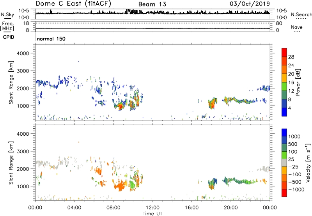Click the "24" tick on Power colorbar
This screenshot has height=216, width=312.
[x=291, y=66]
